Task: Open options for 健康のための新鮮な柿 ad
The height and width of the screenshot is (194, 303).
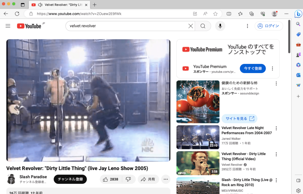Action: tap(276, 83)
